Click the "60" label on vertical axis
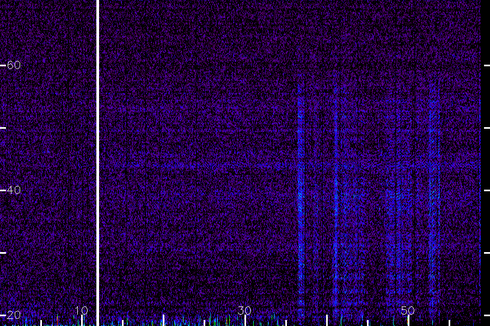 pyautogui.click(x=14, y=65)
